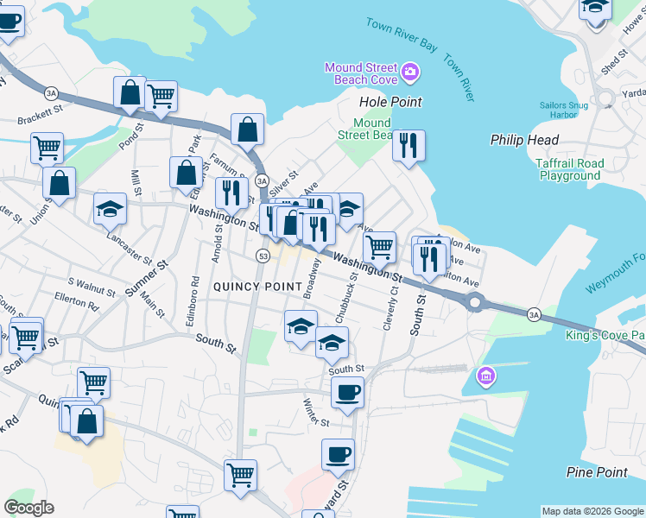Viewport: 646px width, 518px height.
Task: Click the Washington St roundabout
Action: point(475,302)
